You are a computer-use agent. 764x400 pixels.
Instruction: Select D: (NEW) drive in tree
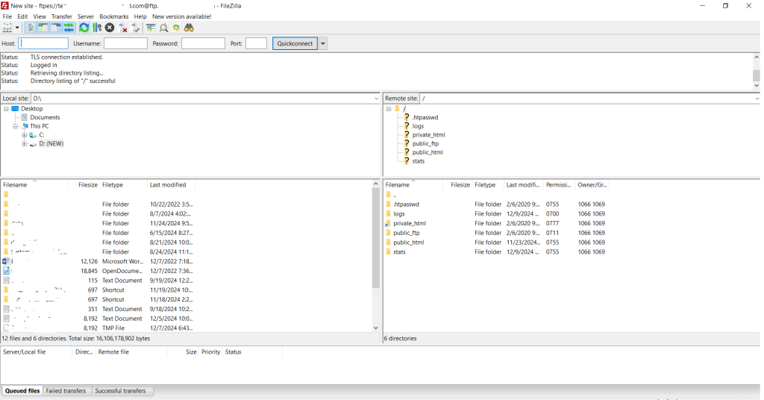click(51, 144)
